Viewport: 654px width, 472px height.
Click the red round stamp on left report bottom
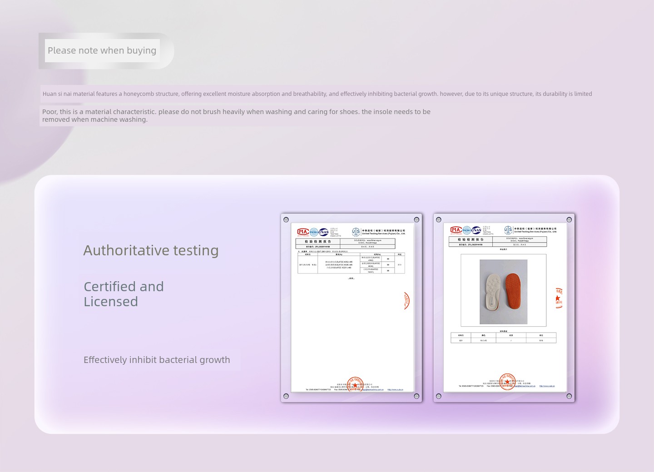[355, 385]
